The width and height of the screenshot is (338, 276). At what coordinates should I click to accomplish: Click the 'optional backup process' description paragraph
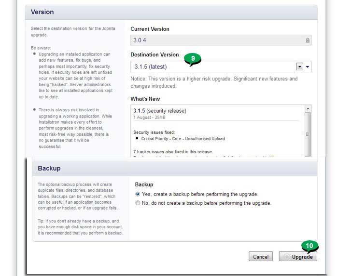78,196
